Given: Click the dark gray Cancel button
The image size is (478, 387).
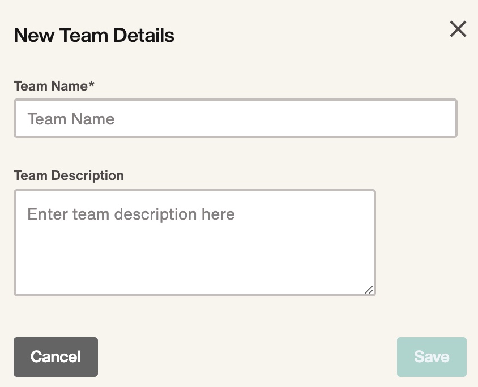Looking at the screenshot, I should pos(56,357).
